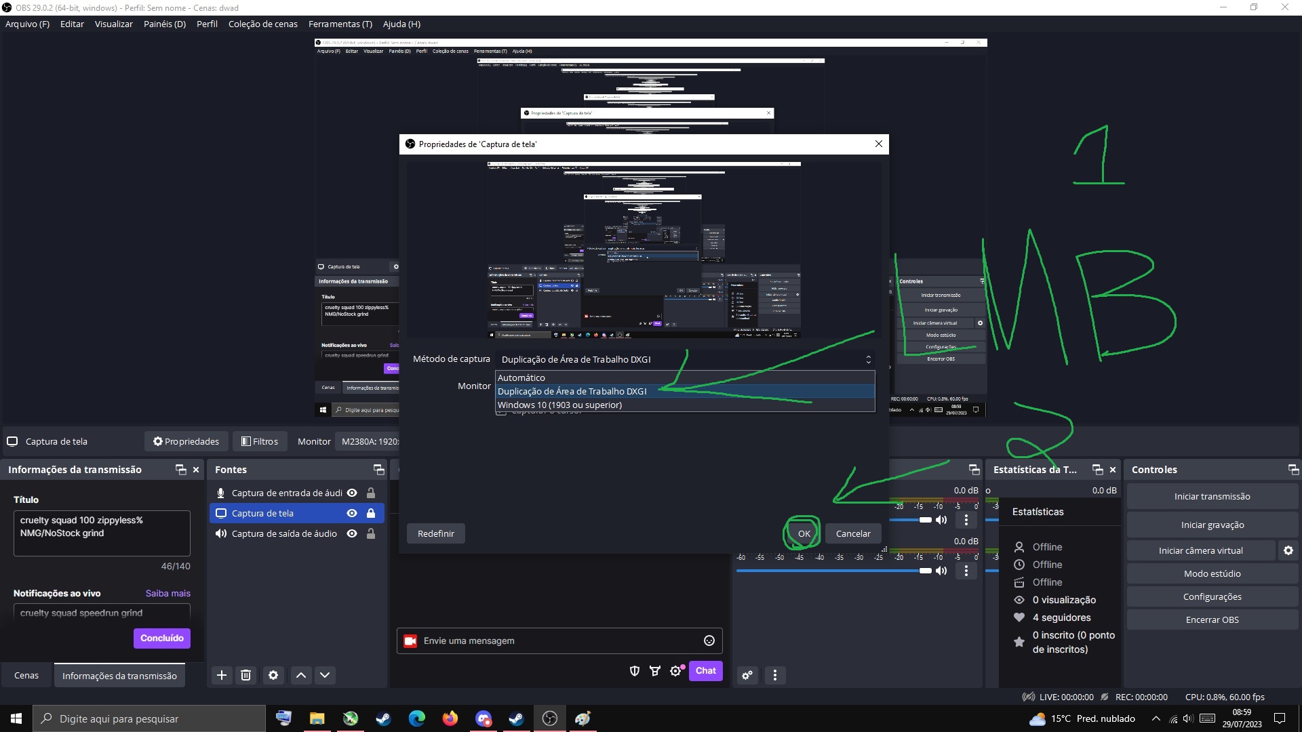Choose the Automático capture method
Image resolution: width=1302 pixels, height=732 pixels.
click(x=521, y=378)
